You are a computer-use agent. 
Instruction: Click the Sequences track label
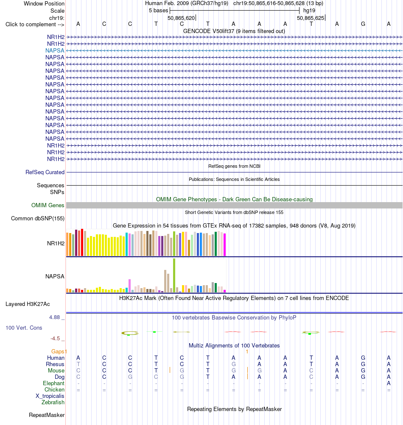click(x=51, y=186)
